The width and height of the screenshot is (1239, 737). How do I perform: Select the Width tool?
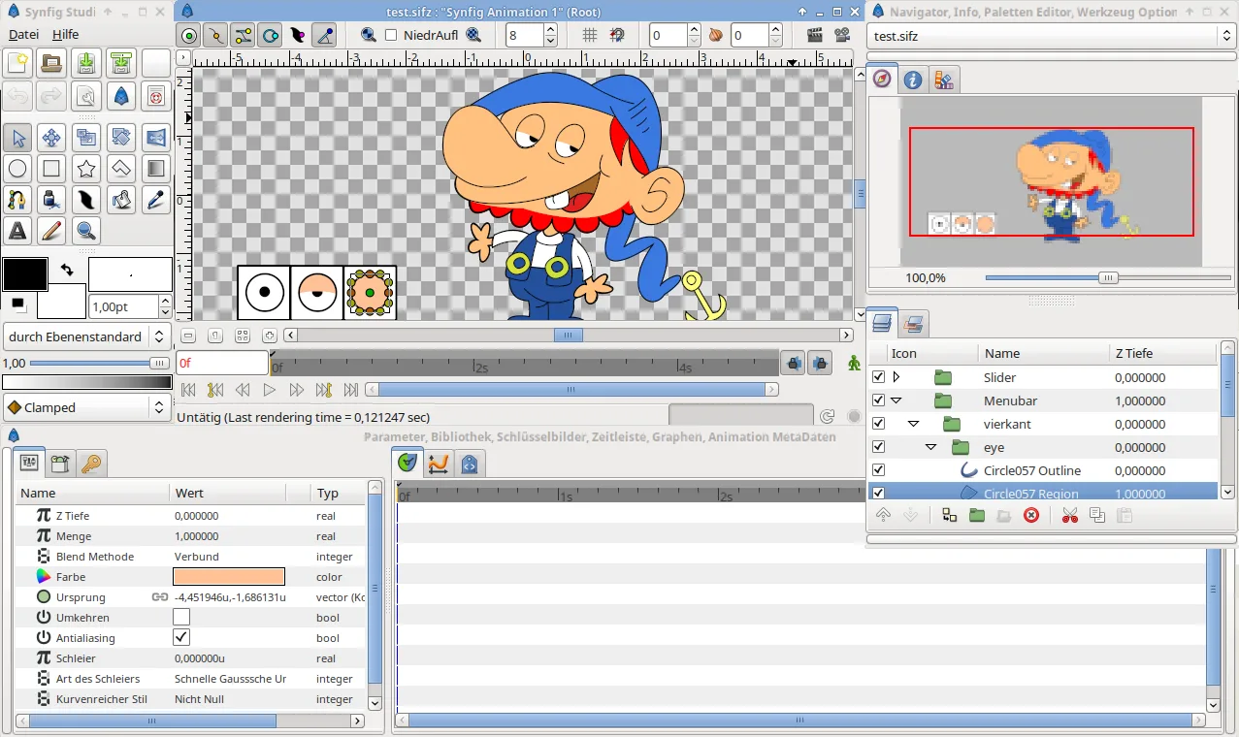pyautogui.click(x=86, y=200)
